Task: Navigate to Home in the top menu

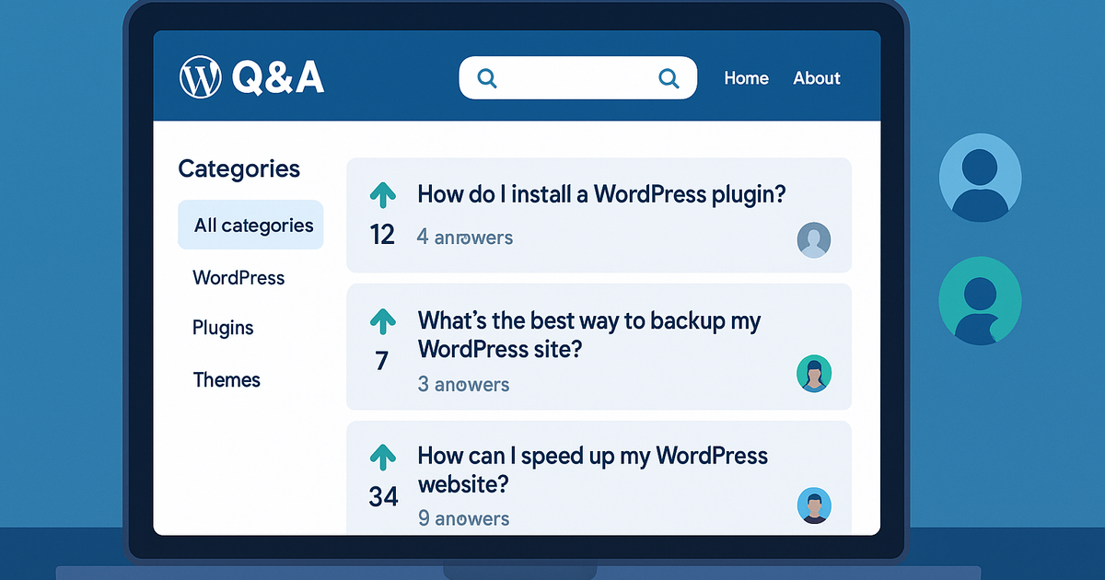Action: pyautogui.click(x=746, y=78)
